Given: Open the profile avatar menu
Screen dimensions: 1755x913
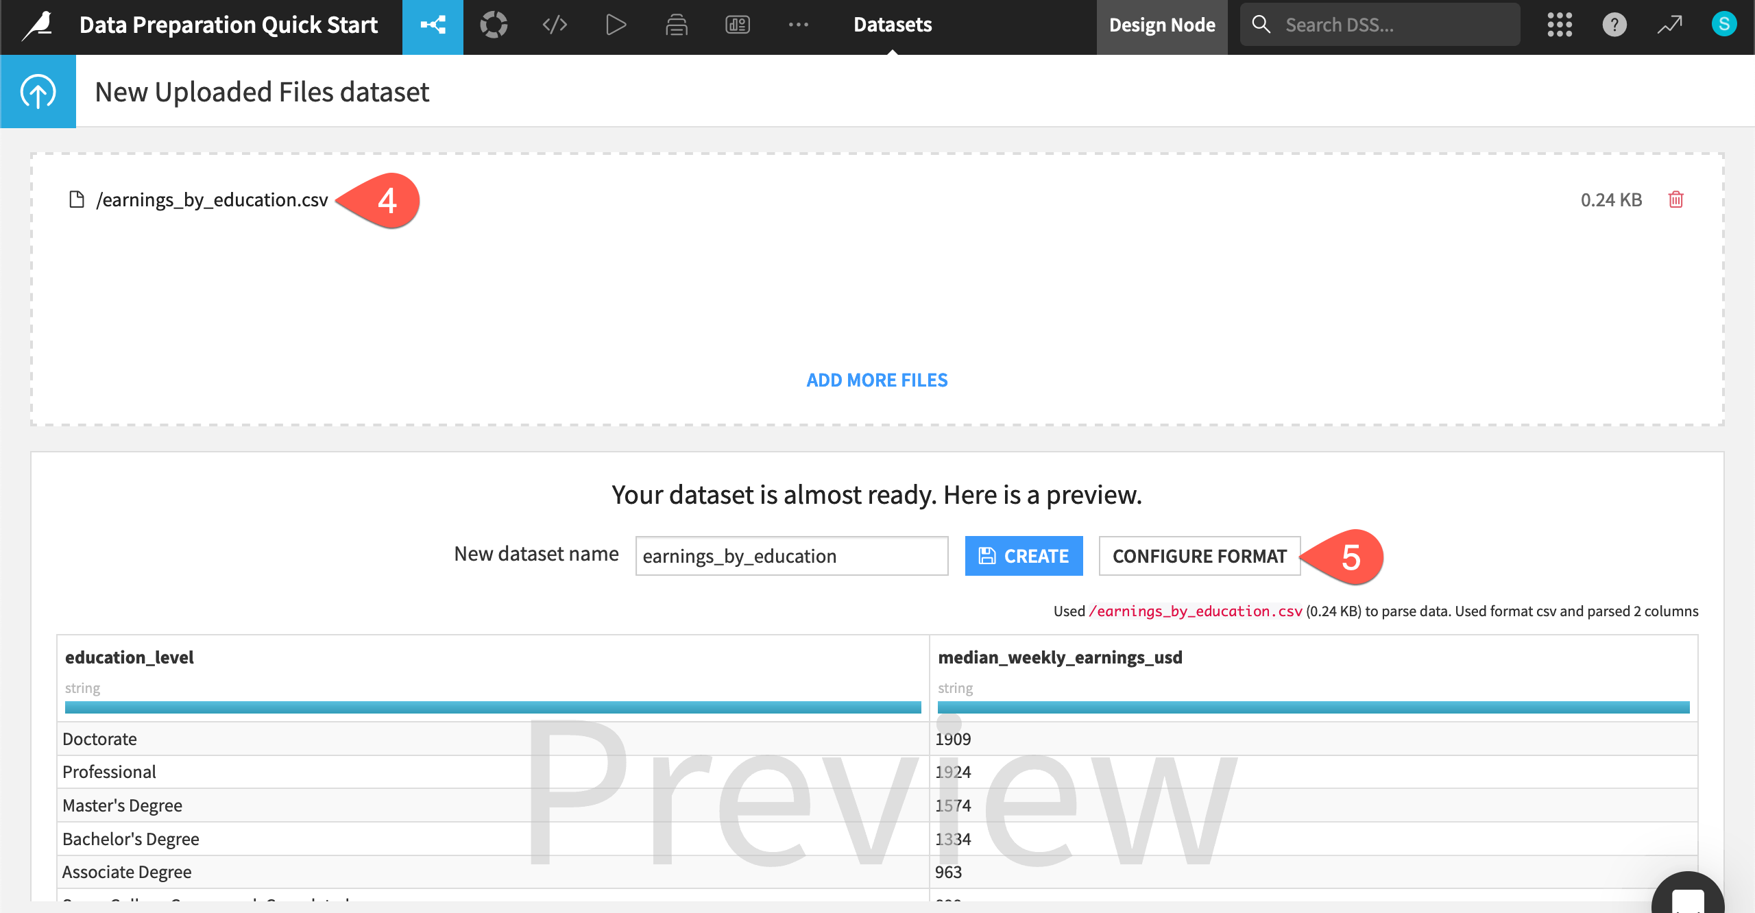Looking at the screenshot, I should point(1725,25).
